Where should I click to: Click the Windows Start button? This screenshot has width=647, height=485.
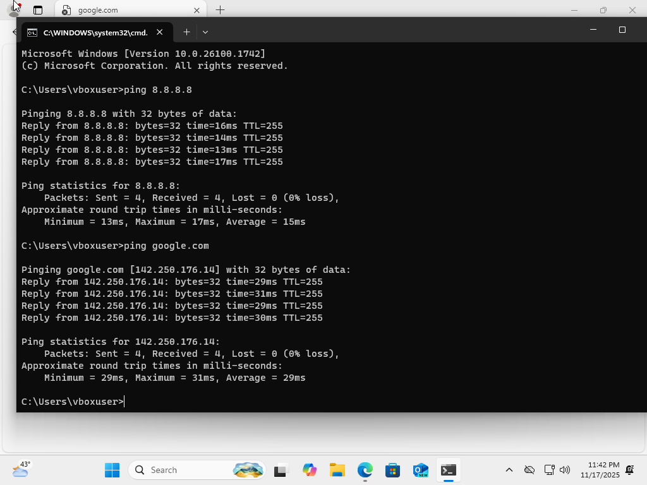tap(112, 470)
